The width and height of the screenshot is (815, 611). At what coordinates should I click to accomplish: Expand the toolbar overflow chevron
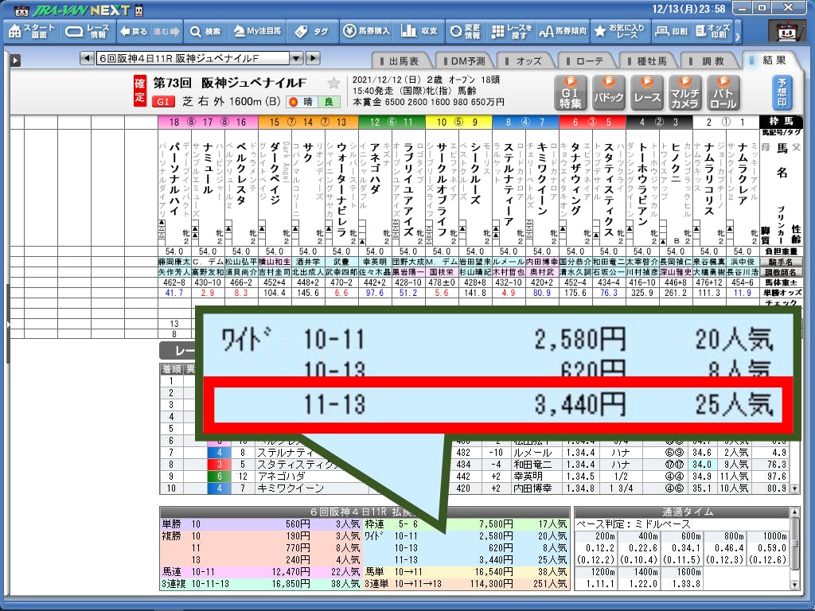tap(737, 33)
